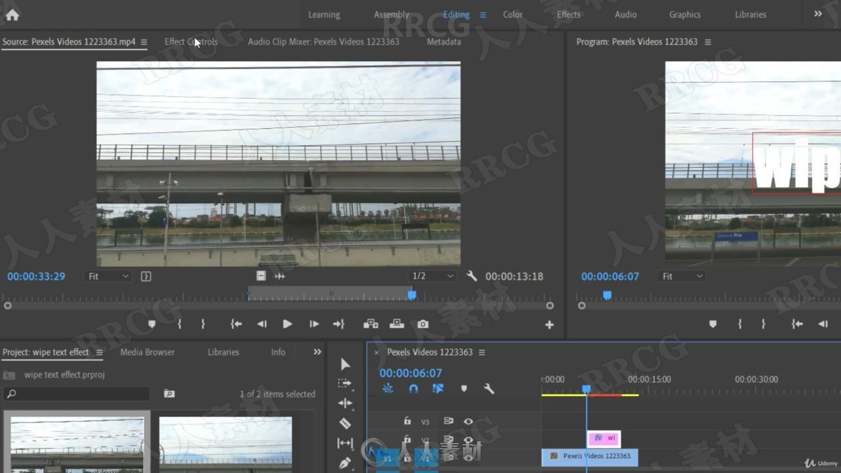
Task: Open the Effect Controls tab
Action: coord(191,41)
